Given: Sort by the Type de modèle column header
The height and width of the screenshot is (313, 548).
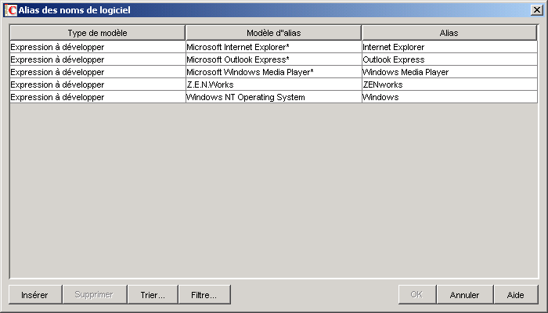Looking at the screenshot, I should click(x=97, y=33).
